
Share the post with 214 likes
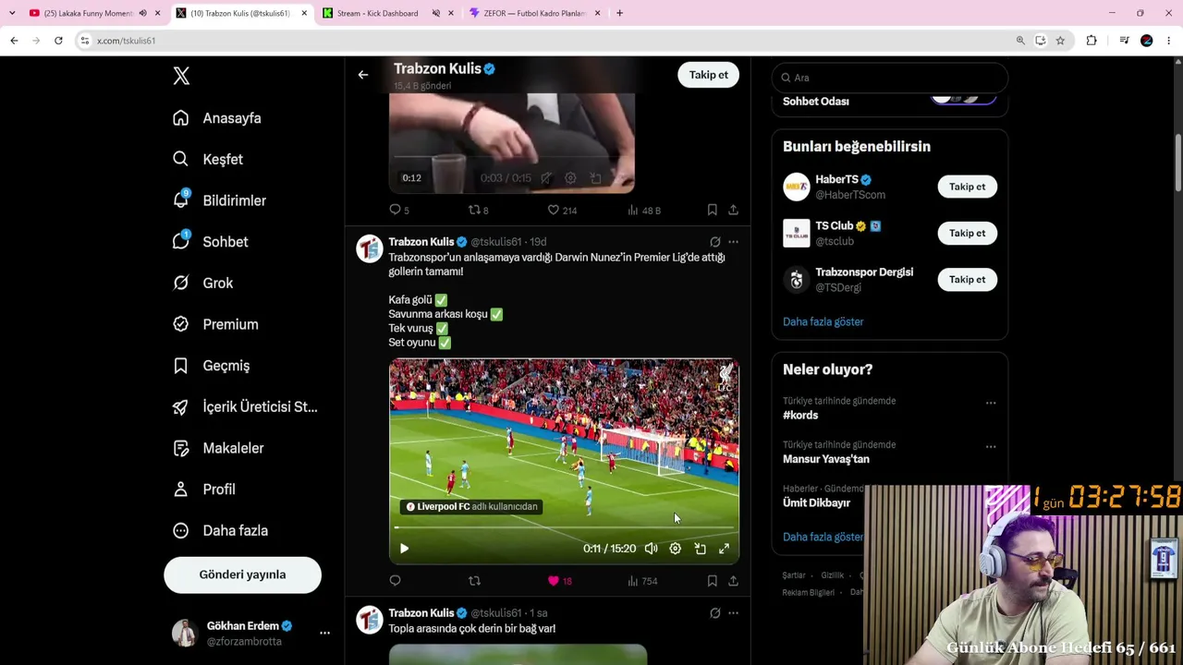click(733, 211)
